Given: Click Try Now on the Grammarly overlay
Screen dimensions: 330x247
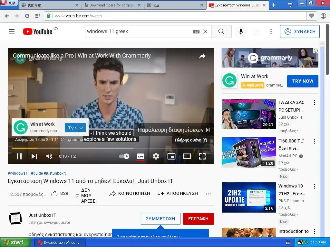Looking at the screenshot, I should (x=75, y=128).
